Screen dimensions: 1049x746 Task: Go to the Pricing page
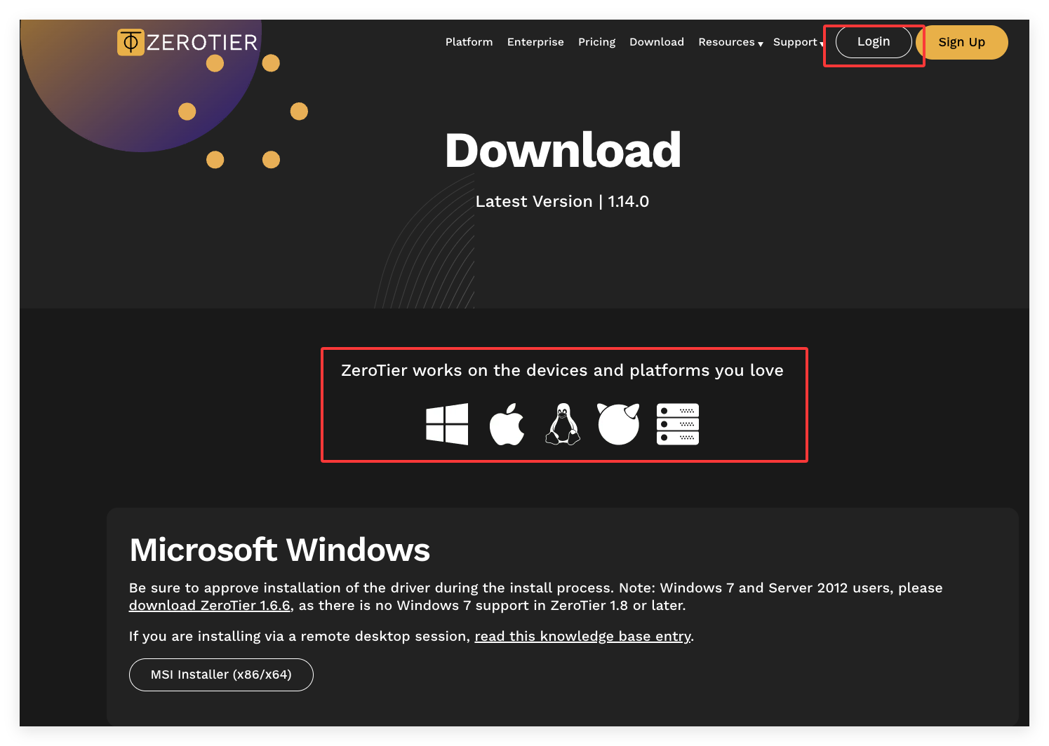tap(596, 42)
